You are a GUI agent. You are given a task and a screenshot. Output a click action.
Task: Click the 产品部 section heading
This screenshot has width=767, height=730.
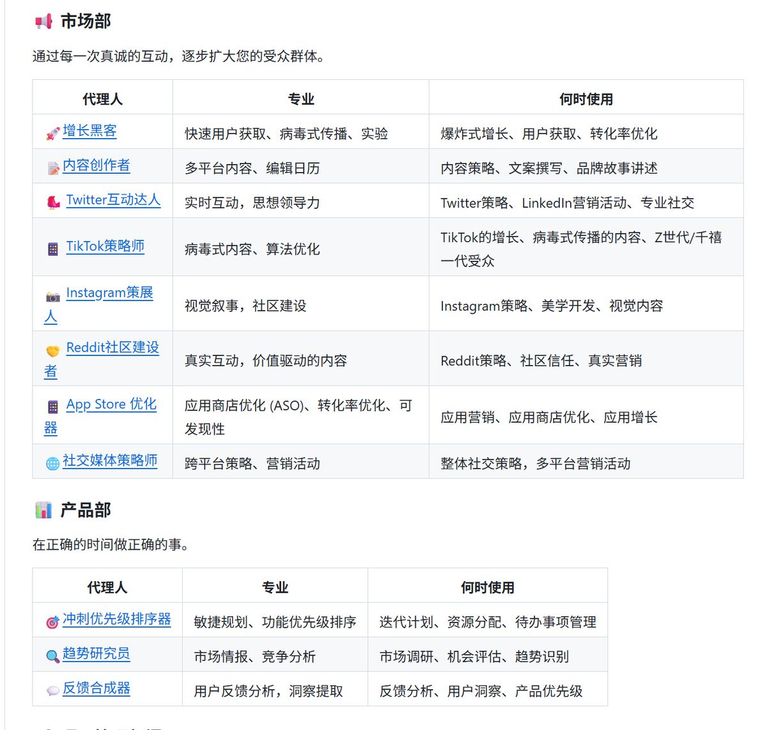tap(86, 510)
